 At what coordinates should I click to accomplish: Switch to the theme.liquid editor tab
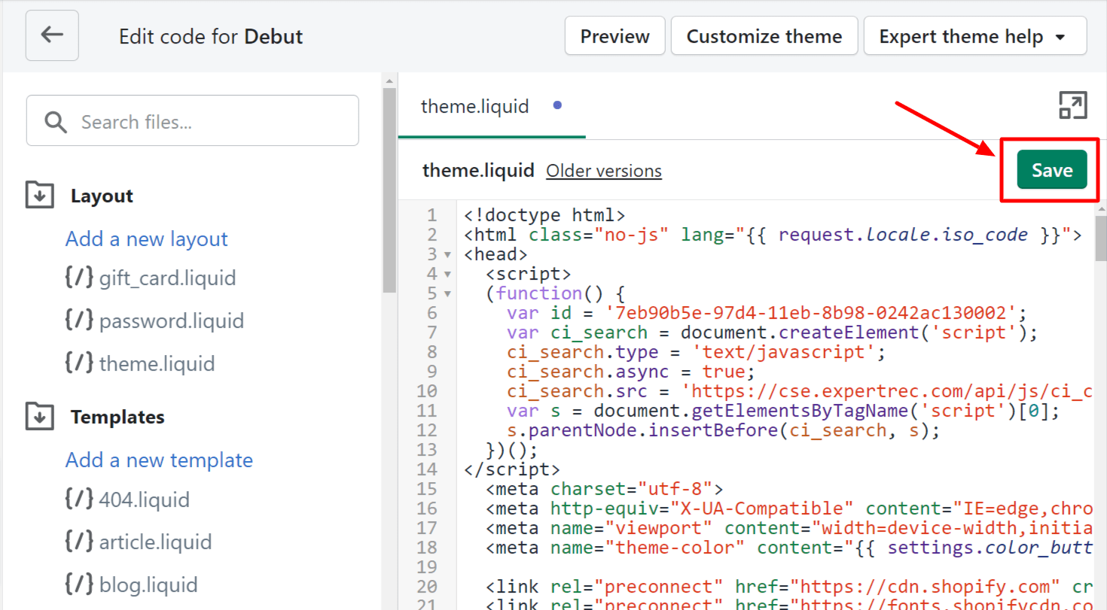point(474,106)
